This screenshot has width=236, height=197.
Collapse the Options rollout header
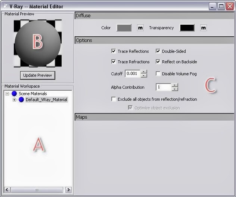(x=155, y=40)
